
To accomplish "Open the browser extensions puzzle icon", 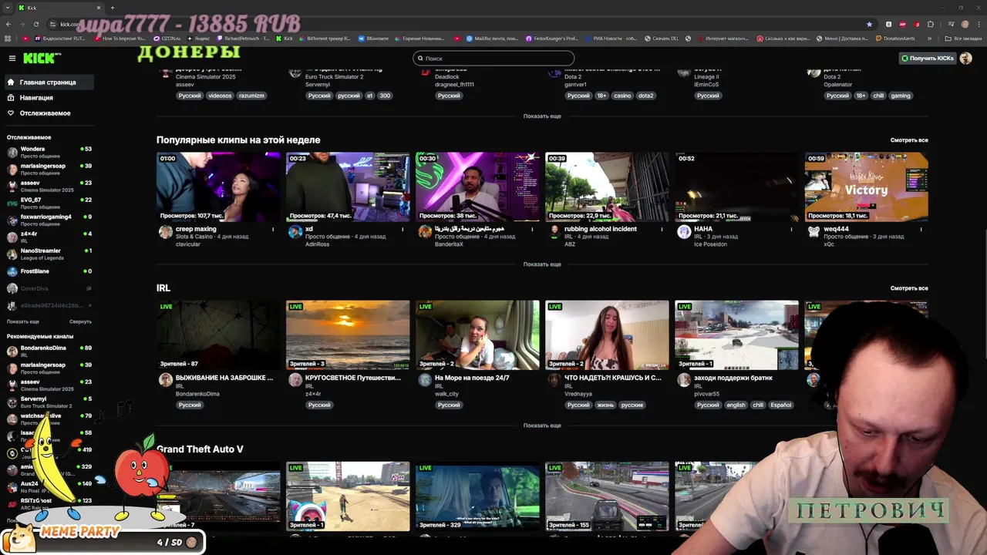I will click(931, 24).
